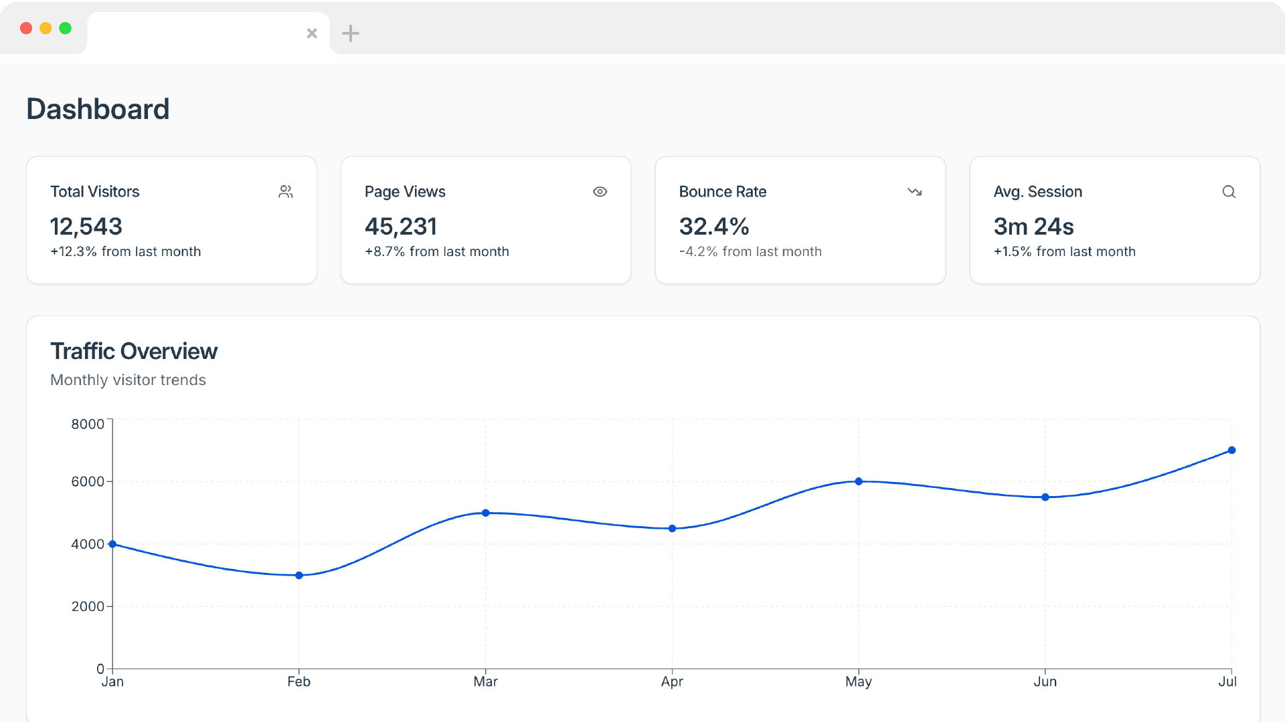
Task: Click the users icon in Total Visitors card
Action: 286,192
